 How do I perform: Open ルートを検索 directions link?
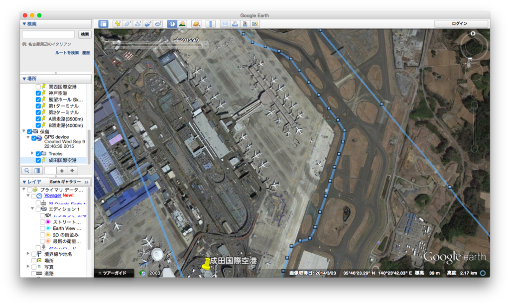pos(67,53)
